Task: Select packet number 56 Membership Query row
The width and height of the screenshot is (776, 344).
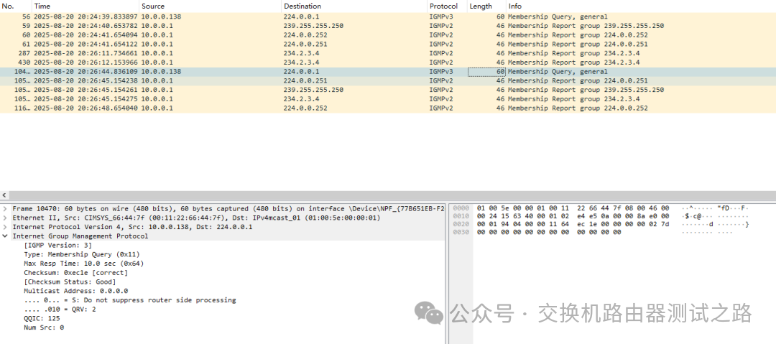Action: (x=216, y=17)
